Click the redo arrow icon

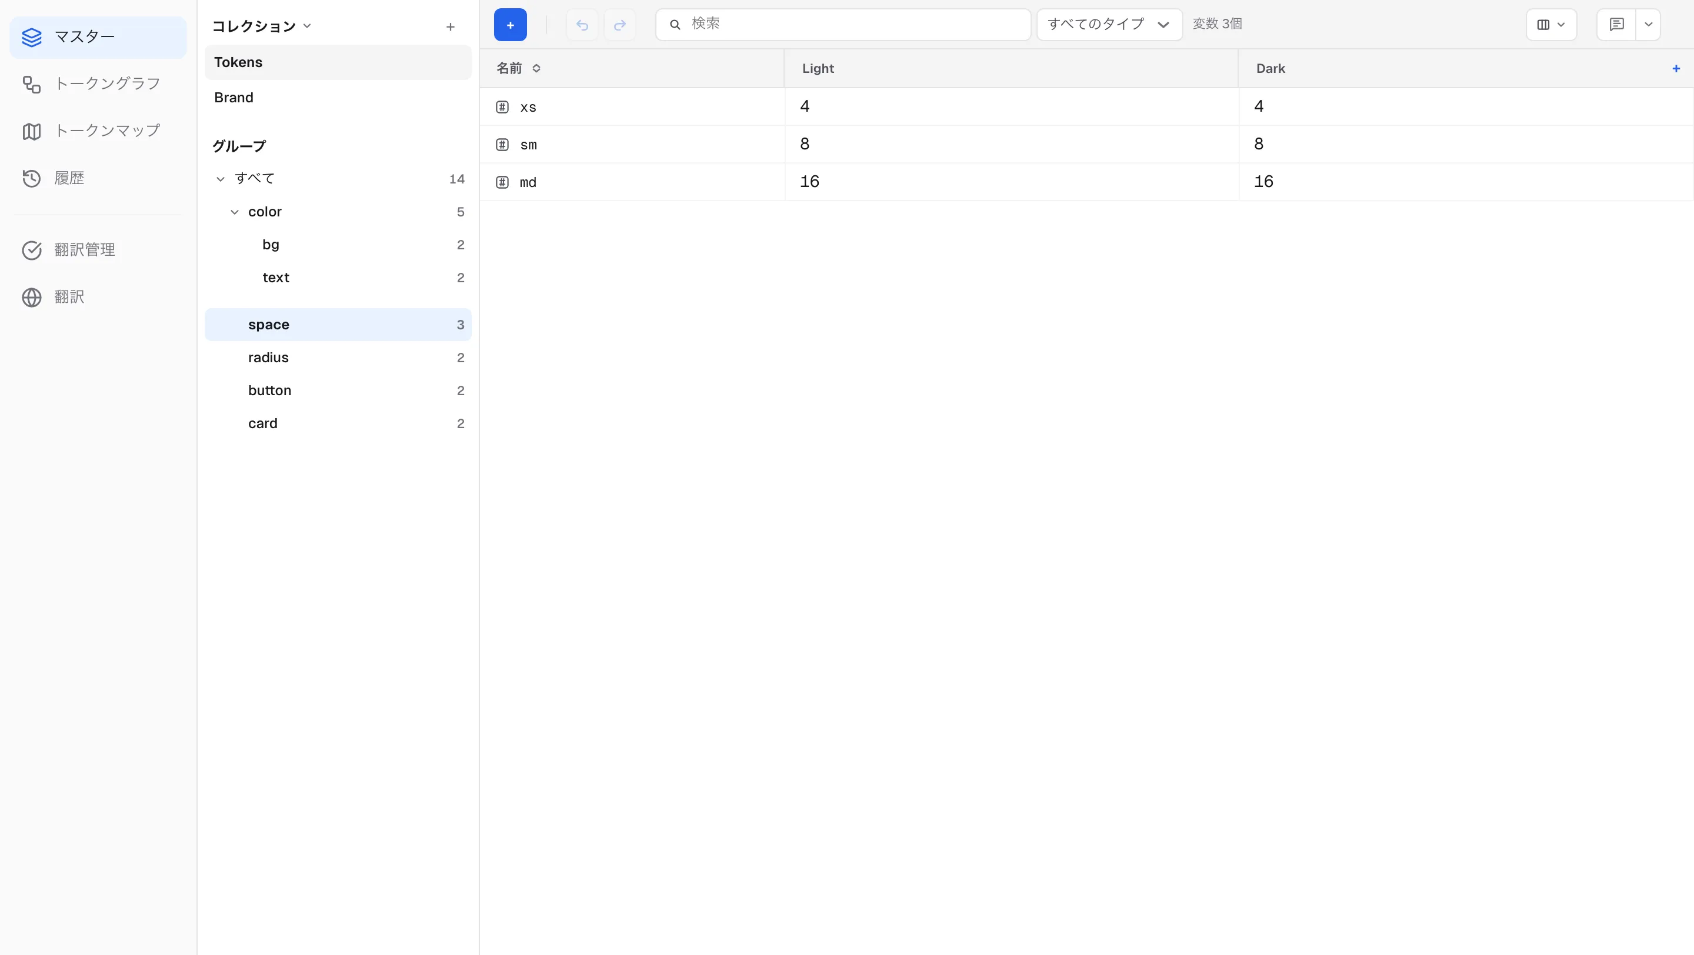coord(619,25)
